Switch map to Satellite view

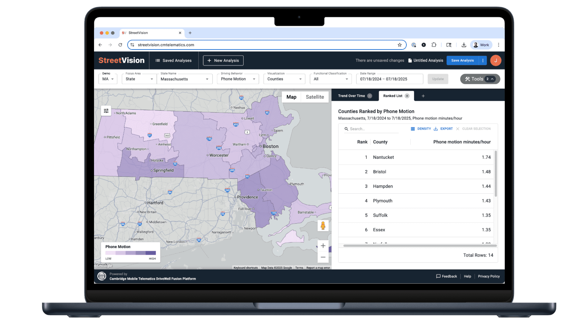click(x=315, y=97)
